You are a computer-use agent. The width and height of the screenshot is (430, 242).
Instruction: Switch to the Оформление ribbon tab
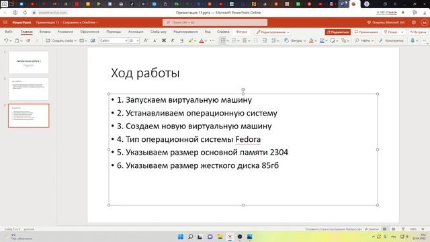click(89, 32)
